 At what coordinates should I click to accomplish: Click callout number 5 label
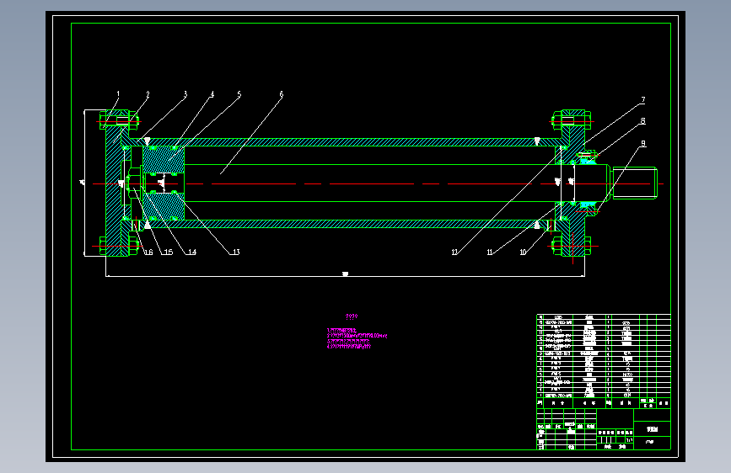tap(239, 94)
